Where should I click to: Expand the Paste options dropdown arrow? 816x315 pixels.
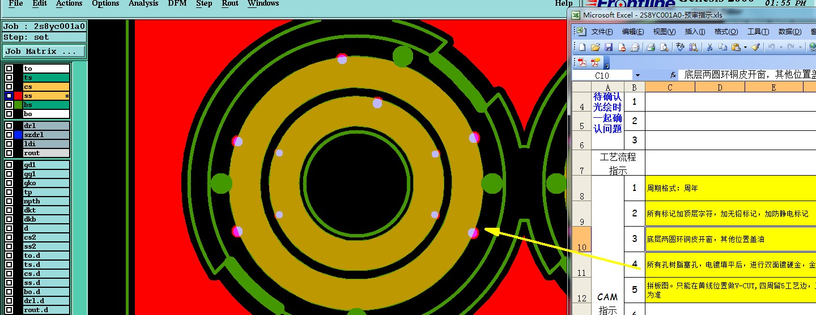745,47
